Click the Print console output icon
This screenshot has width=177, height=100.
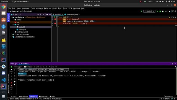pyautogui.click(x=15, y=81)
